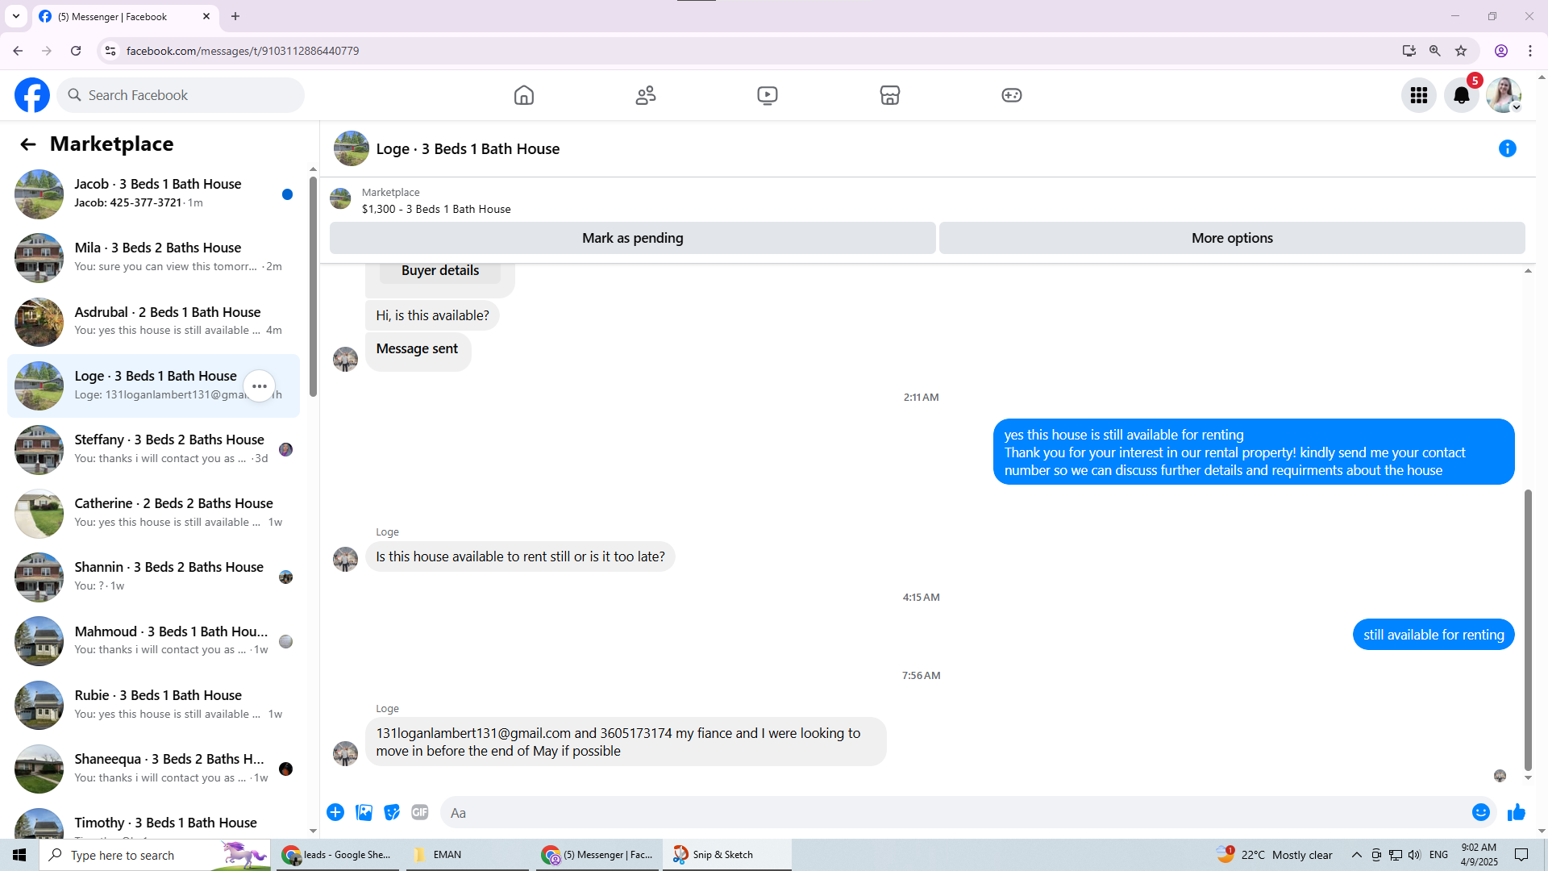Open the Marketplace storefront icon
Viewport: 1548px width, 871px height.
(x=890, y=95)
